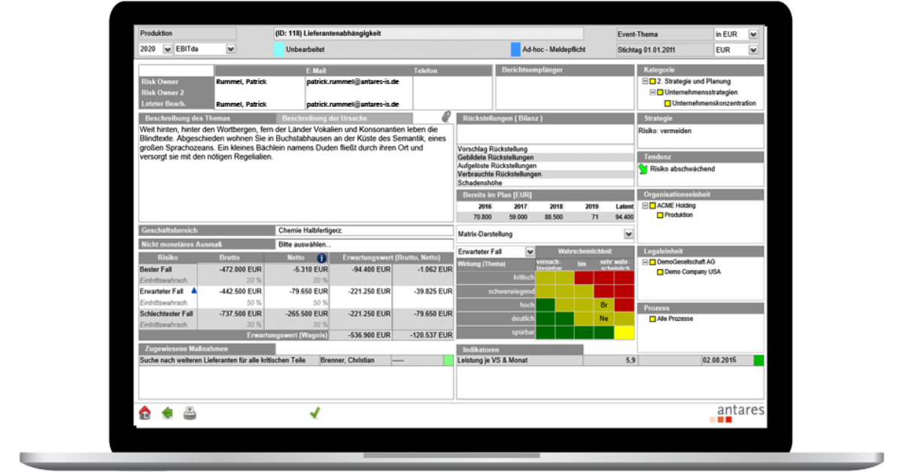Click the 'Br' matrix cell

click(604, 304)
